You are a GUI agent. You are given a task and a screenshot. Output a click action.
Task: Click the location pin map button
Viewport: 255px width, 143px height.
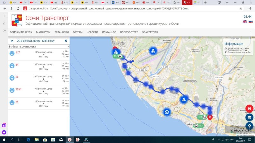[x=250, y=126]
